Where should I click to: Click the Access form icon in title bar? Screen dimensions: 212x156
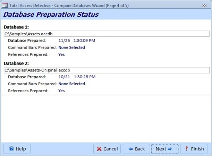click(5, 6)
